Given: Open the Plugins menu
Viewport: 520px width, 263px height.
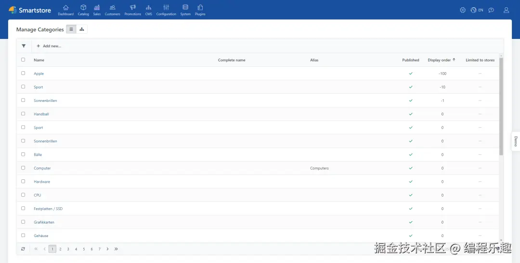Looking at the screenshot, I should click(x=200, y=10).
